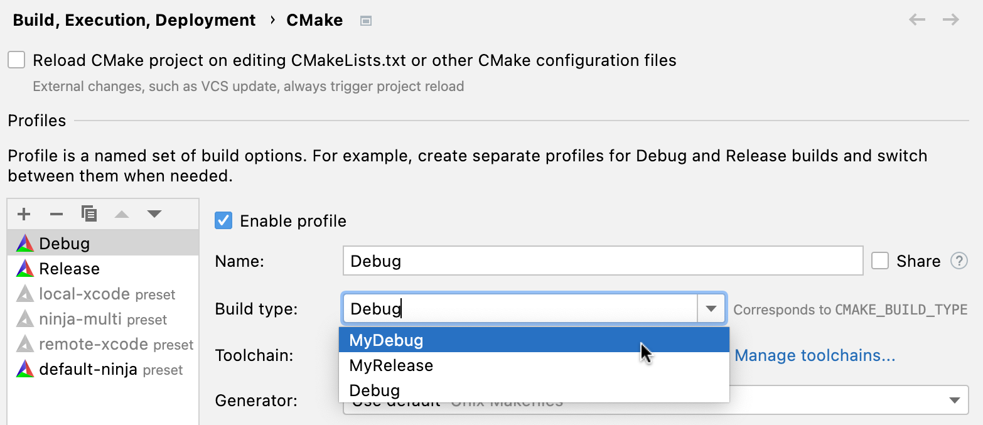
Task: Remove the selected CMake profile
Action: 56,215
